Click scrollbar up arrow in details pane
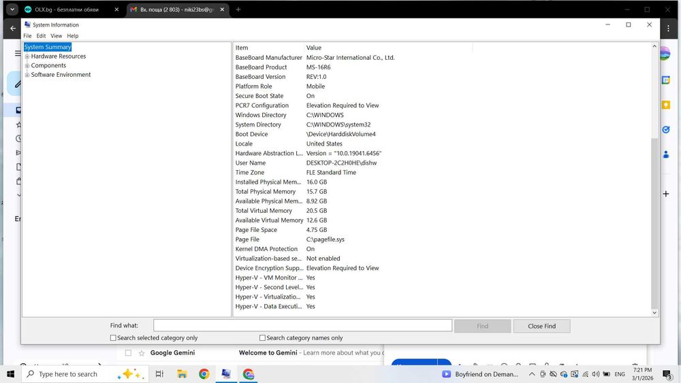 coord(654,46)
